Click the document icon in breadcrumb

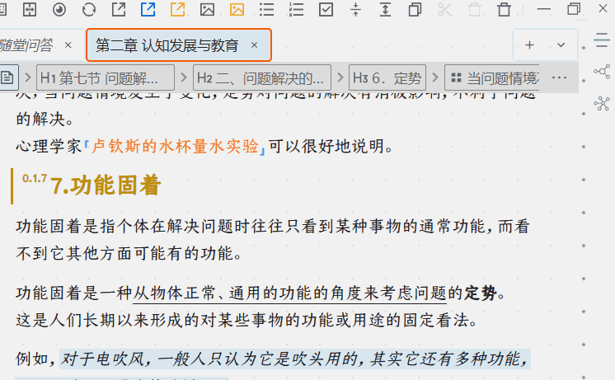(7, 77)
